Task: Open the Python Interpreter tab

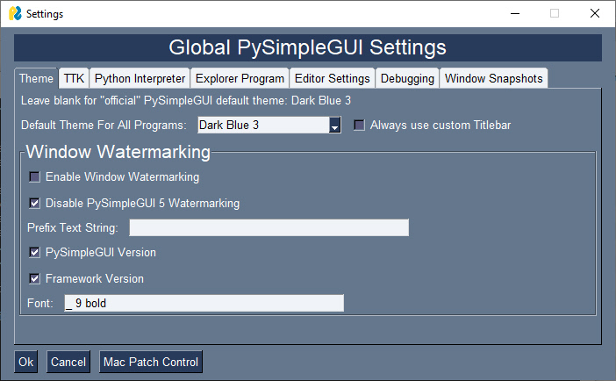Action: pyautogui.click(x=140, y=78)
